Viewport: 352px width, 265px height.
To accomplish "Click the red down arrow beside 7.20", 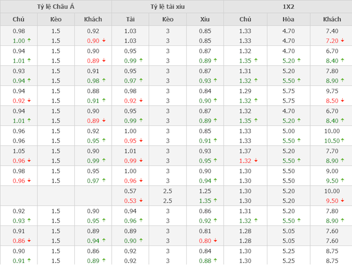I will point(343,41).
